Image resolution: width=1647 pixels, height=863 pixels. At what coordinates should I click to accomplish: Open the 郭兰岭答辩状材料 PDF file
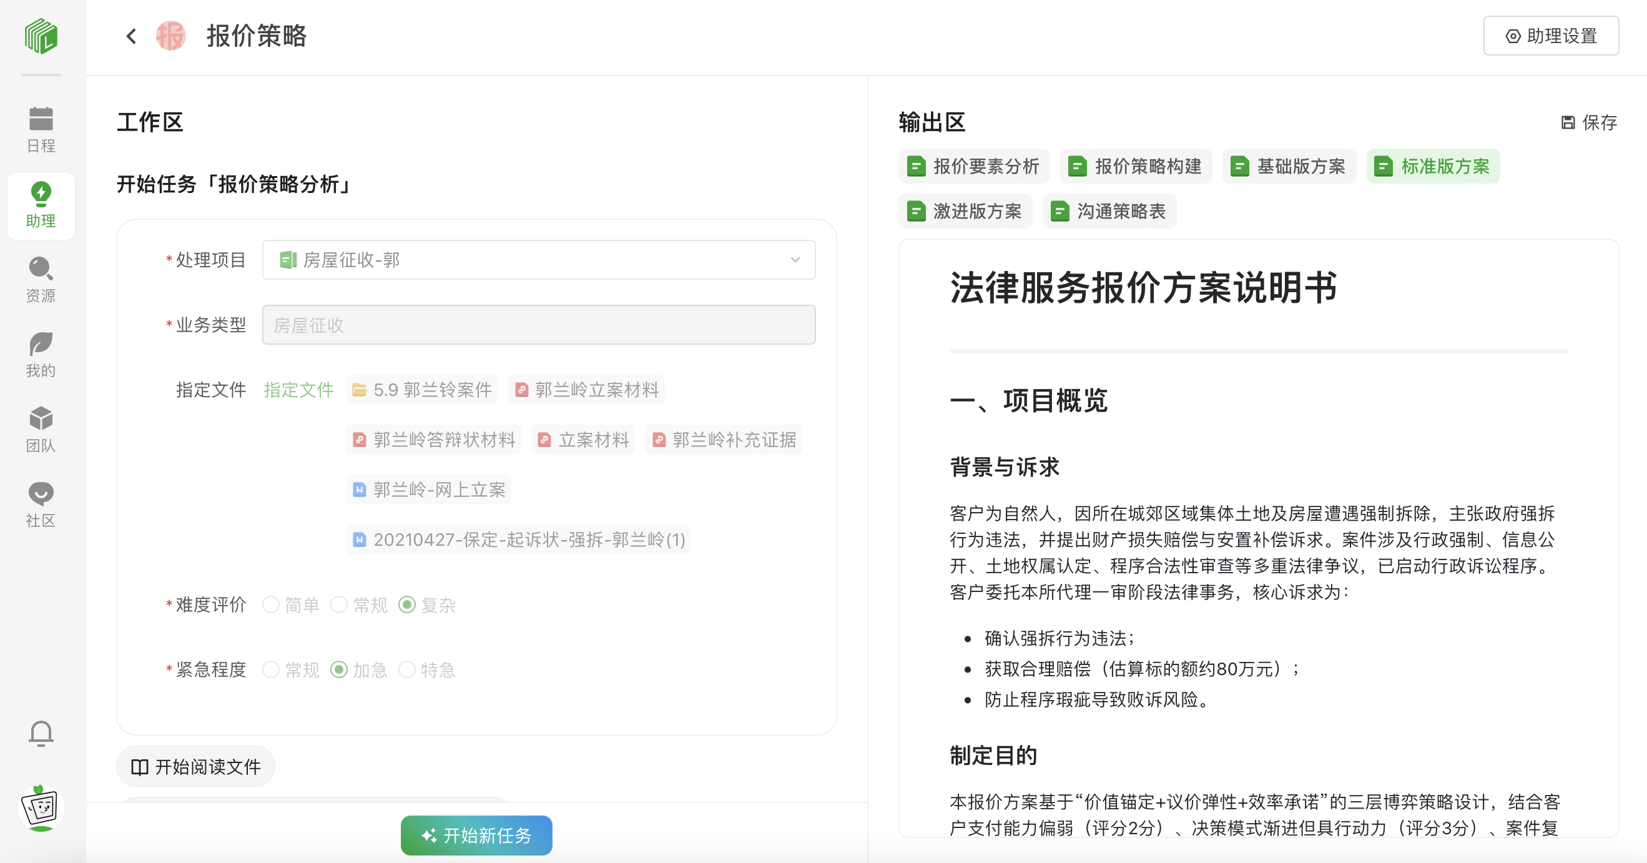pyautogui.click(x=433, y=439)
